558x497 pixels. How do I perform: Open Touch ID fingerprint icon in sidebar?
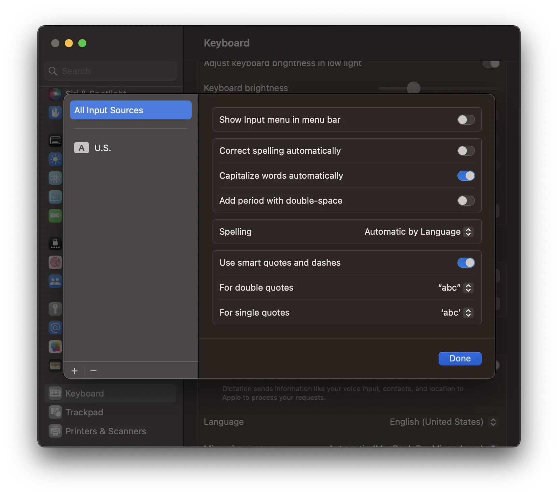point(55,262)
